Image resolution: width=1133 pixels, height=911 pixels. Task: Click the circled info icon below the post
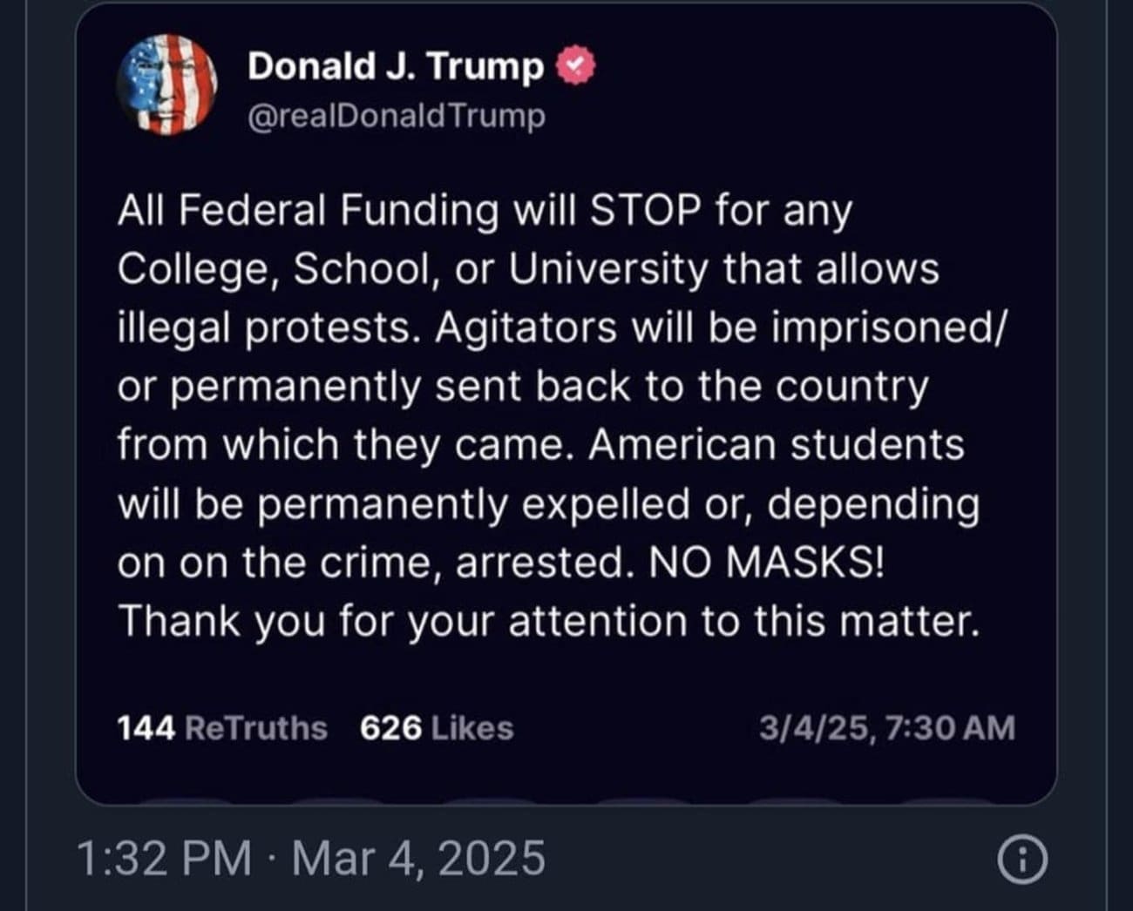pos(1022,860)
